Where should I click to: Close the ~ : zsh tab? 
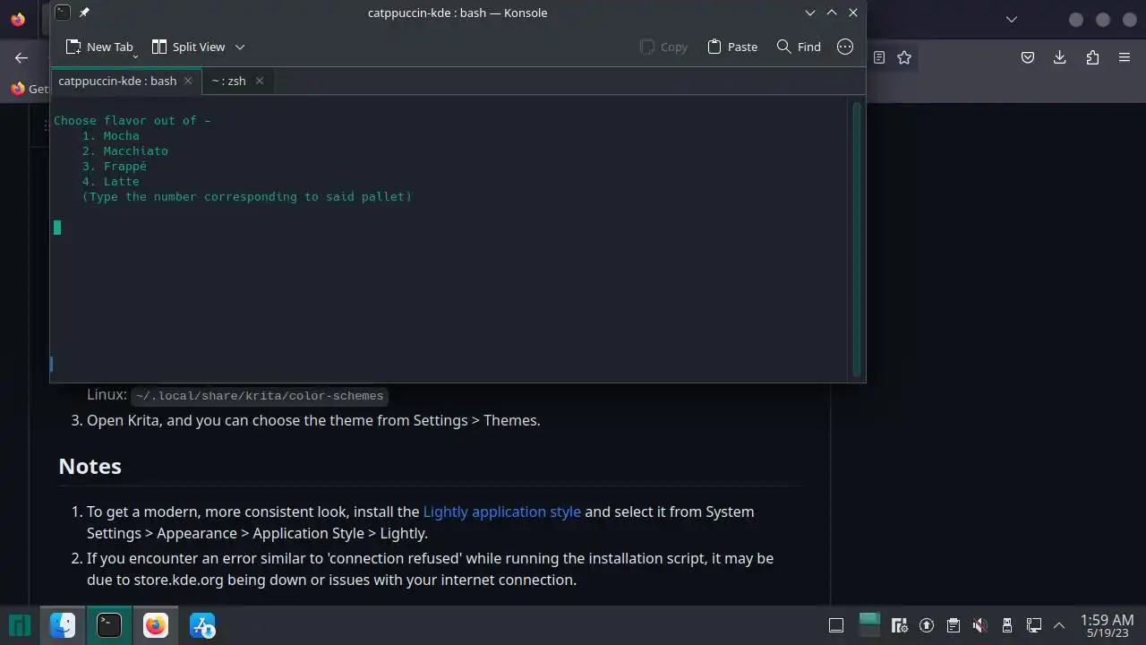pyautogui.click(x=260, y=81)
